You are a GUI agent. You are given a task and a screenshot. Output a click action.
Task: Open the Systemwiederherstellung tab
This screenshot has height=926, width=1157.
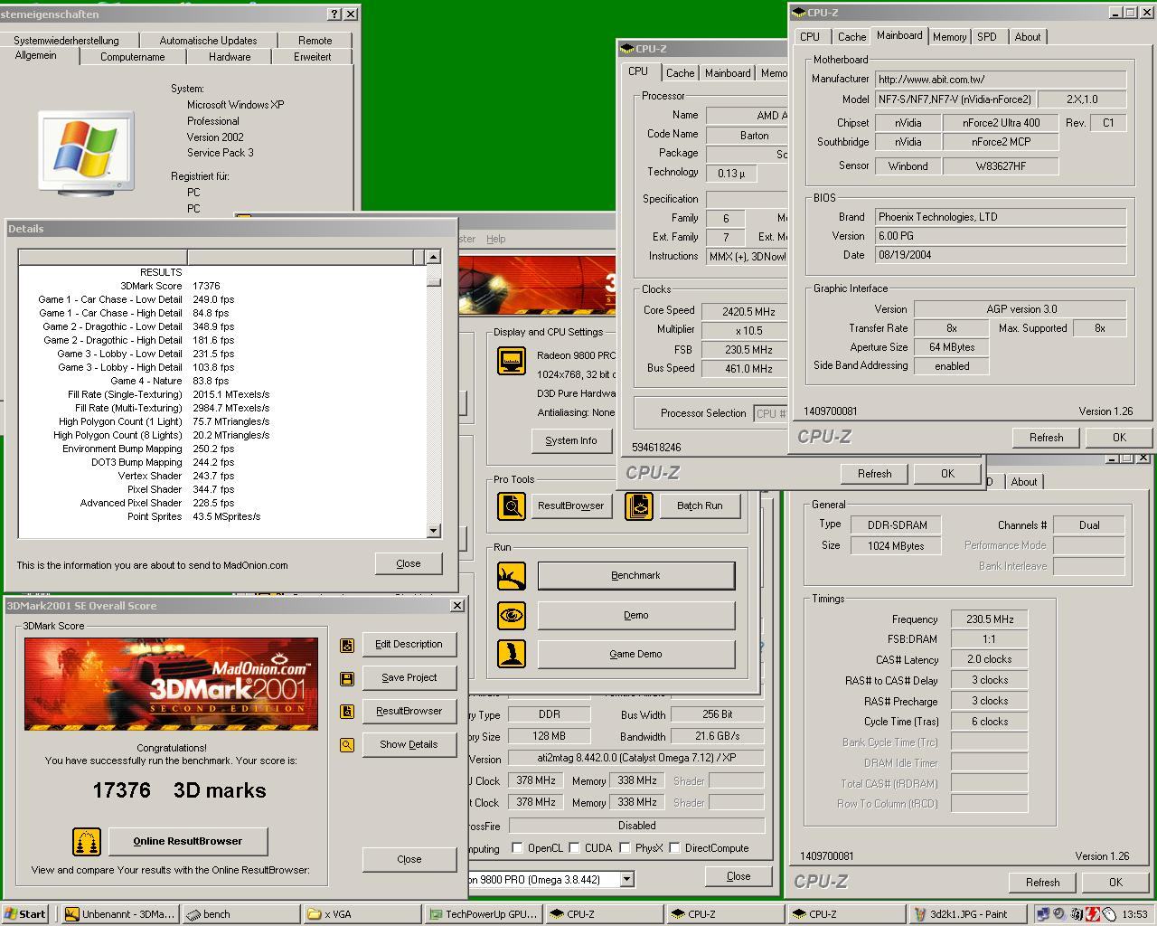[66, 41]
